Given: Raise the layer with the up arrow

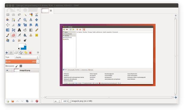Looking at the screenshot, I should [18, 101].
